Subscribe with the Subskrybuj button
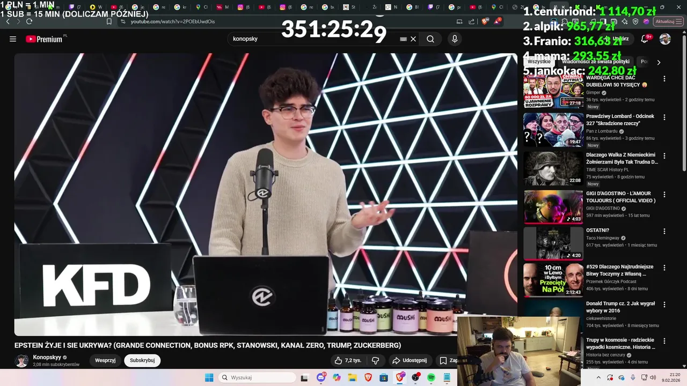687x386 pixels. pyautogui.click(x=142, y=361)
